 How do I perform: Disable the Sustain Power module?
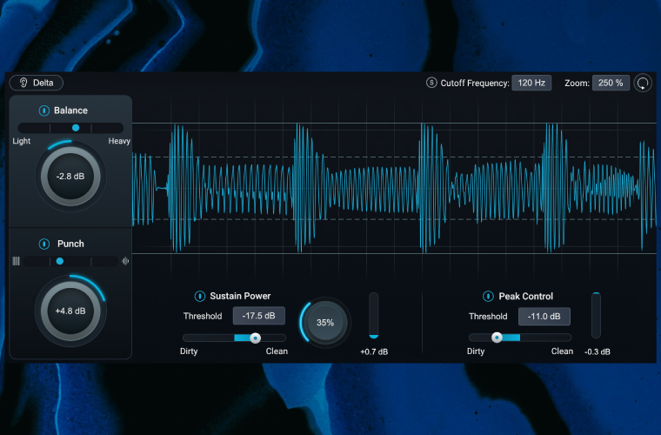coord(199,296)
